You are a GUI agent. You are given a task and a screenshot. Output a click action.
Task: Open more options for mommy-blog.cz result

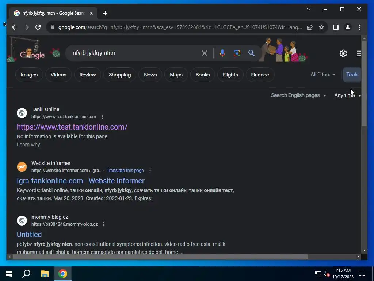(103, 224)
